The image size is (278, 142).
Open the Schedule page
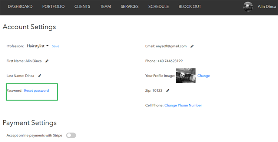click(159, 7)
